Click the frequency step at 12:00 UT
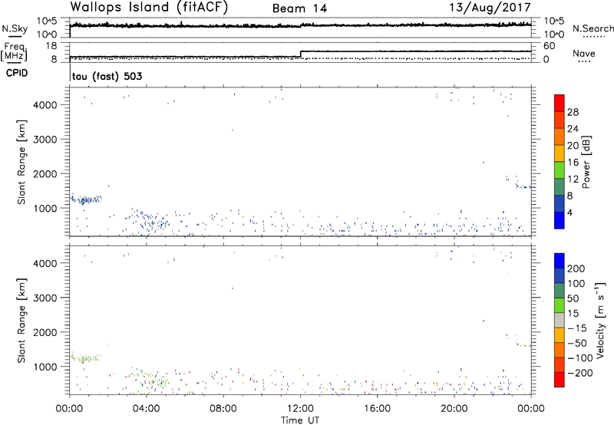The width and height of the screenshot is (614, 425). pyautogui.click(x=300, y=54)
